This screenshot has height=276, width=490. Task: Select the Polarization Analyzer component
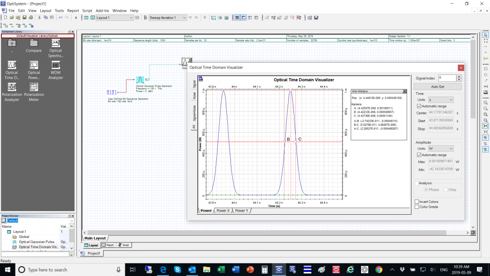point(12,87)
